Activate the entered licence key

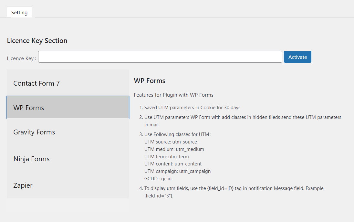pos(297,57)
